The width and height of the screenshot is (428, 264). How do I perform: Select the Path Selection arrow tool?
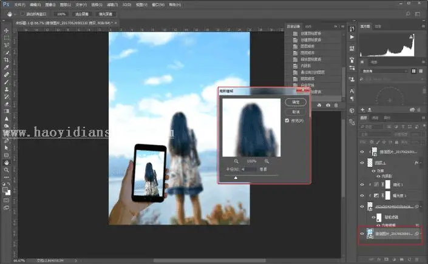(6, 147)
